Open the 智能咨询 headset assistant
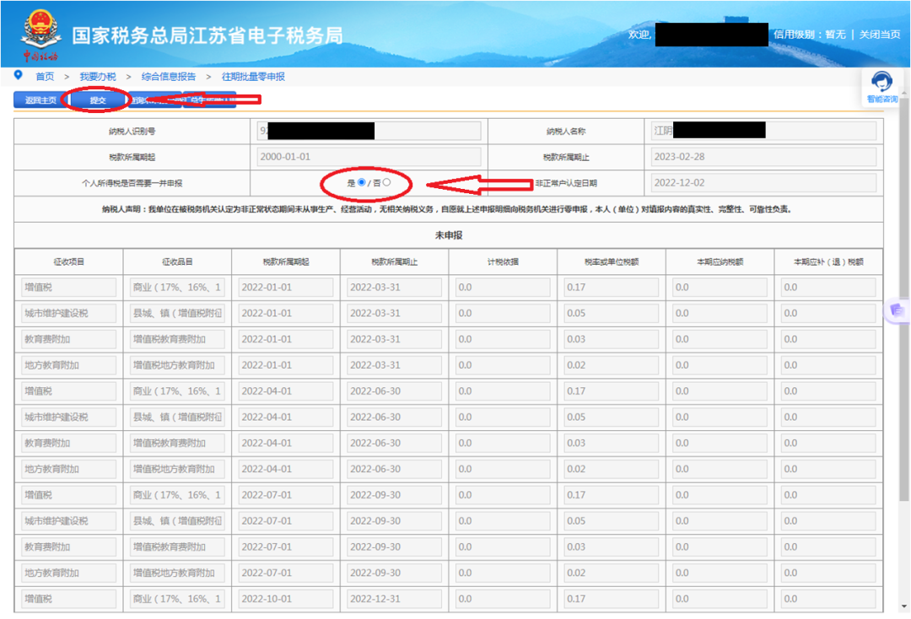This screenshot has height=619, width=911. pyautogui.click(x=881, y=87)
